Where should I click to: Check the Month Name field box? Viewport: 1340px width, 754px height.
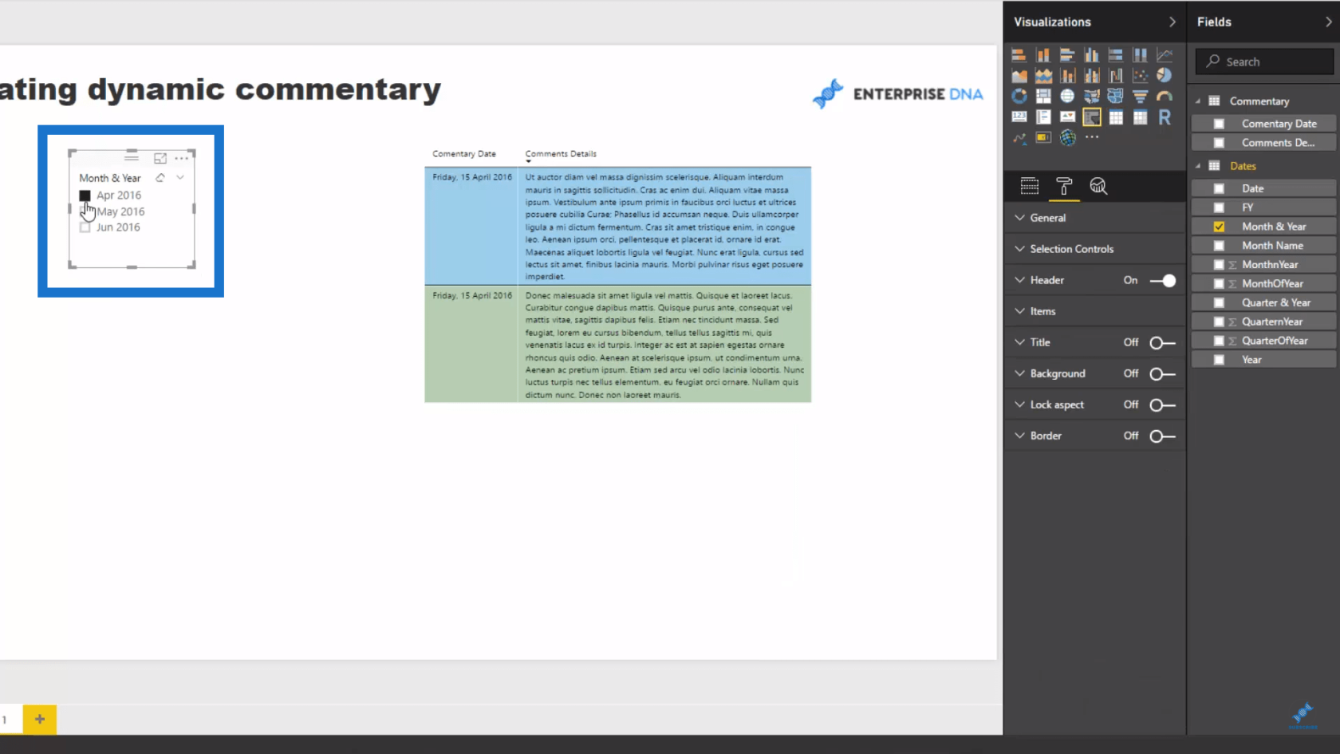pos(1219,246)
